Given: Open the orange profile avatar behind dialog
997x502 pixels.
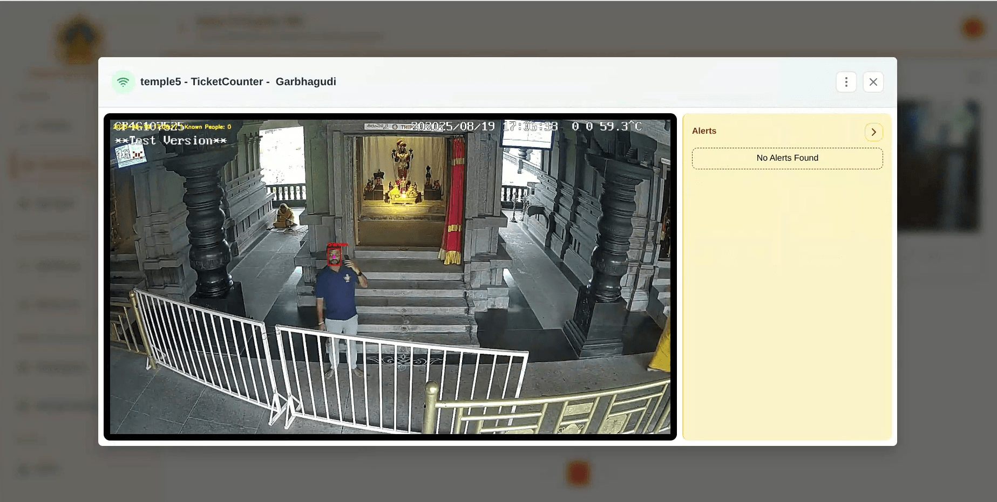Looking at the screenshot, I should (973, 28).
